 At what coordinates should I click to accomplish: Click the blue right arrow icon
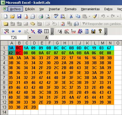20,31
